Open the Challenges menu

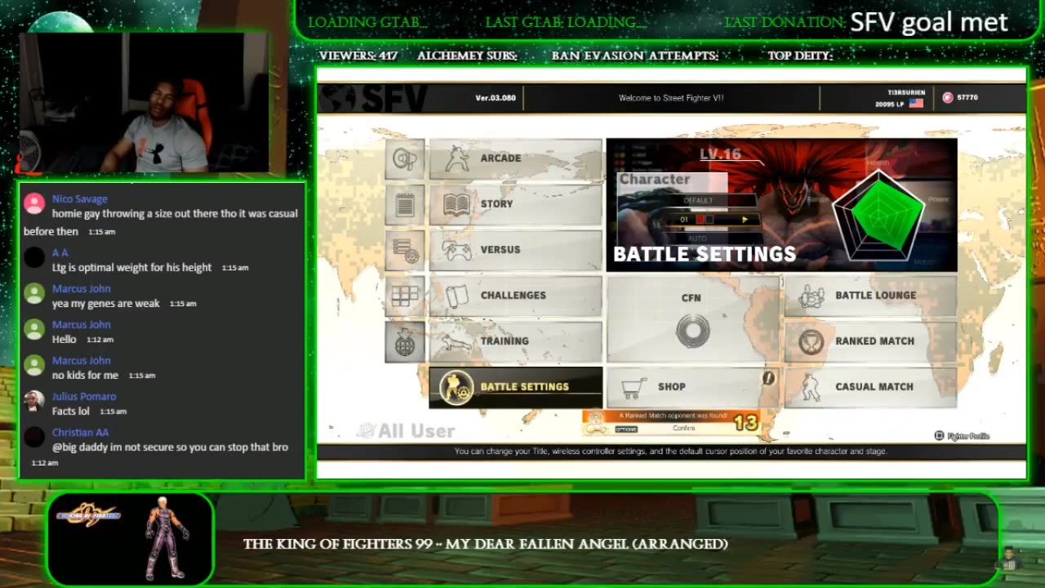(516, 296)
